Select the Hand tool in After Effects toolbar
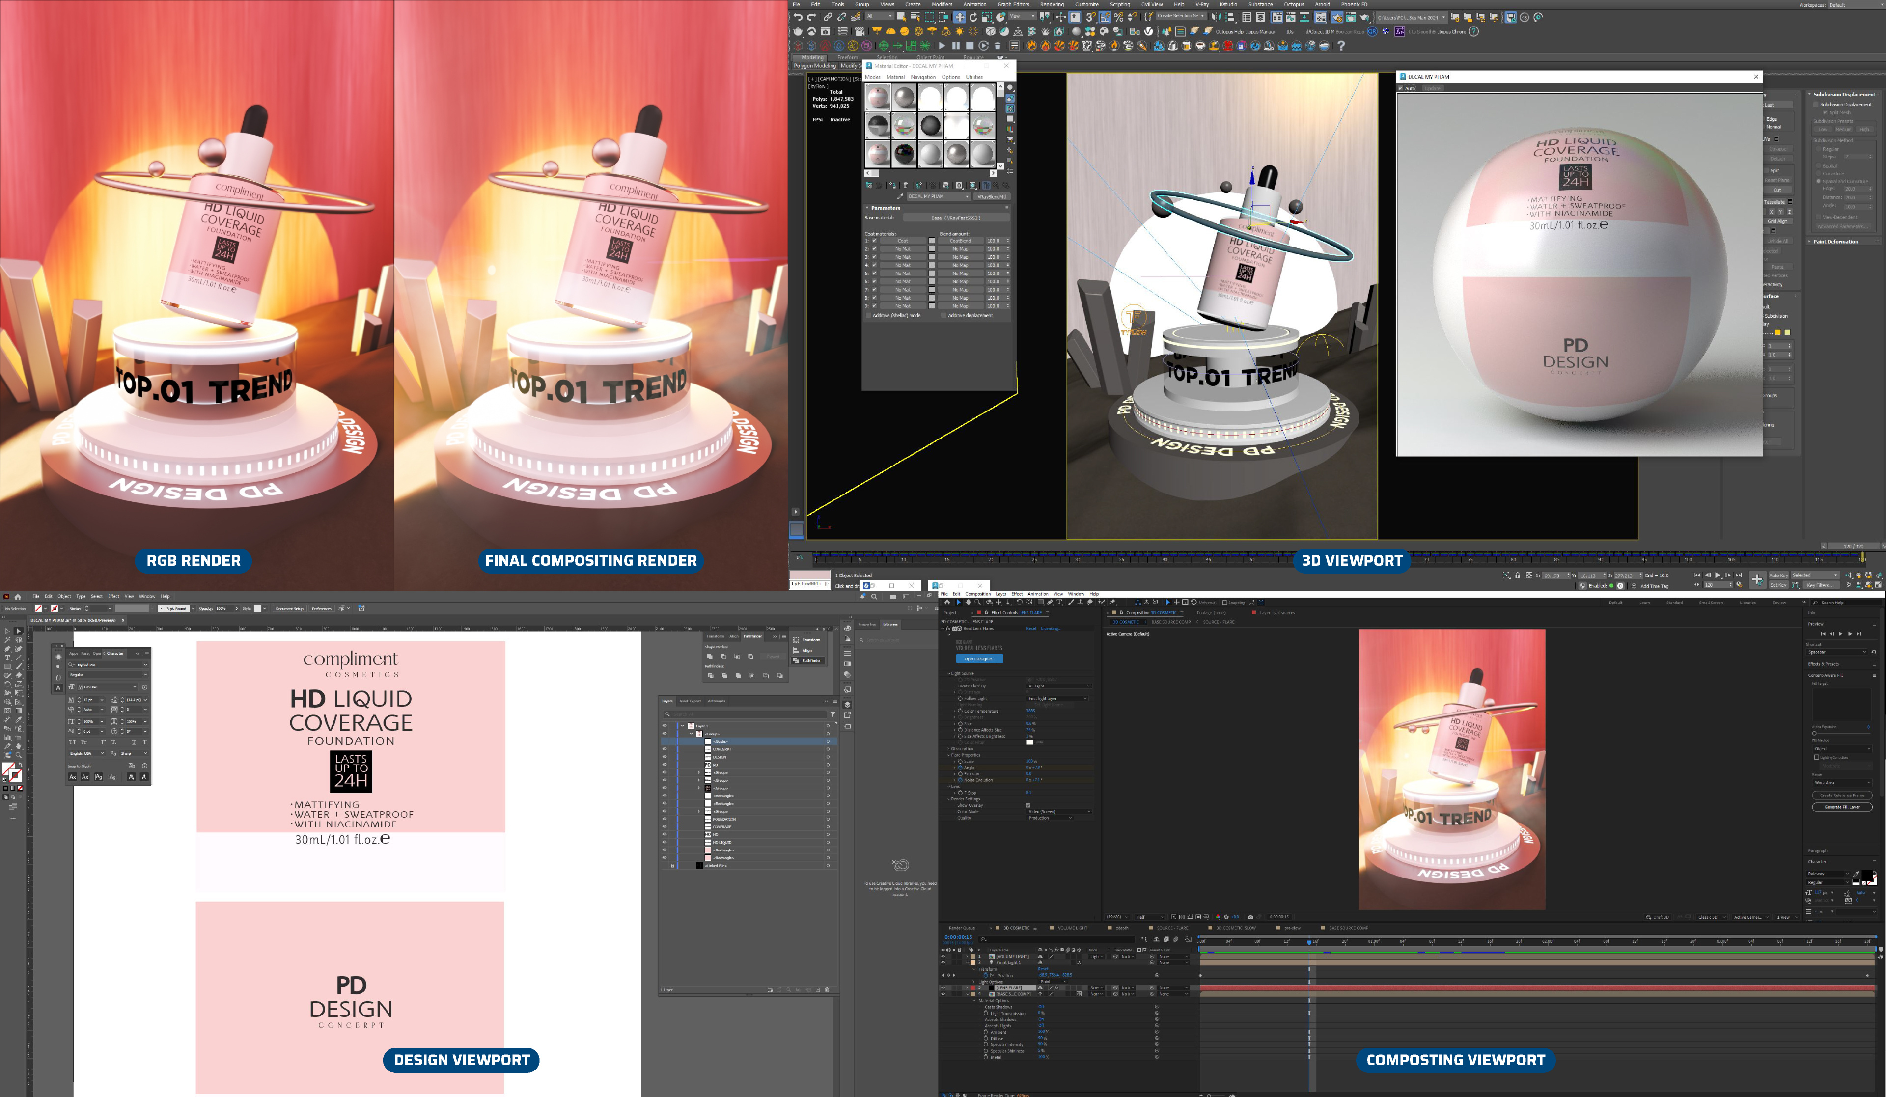The image size is (1886, 1097). (x=968, y=603)
